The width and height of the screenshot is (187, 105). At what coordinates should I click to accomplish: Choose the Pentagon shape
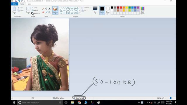click(x=67, y=10)
